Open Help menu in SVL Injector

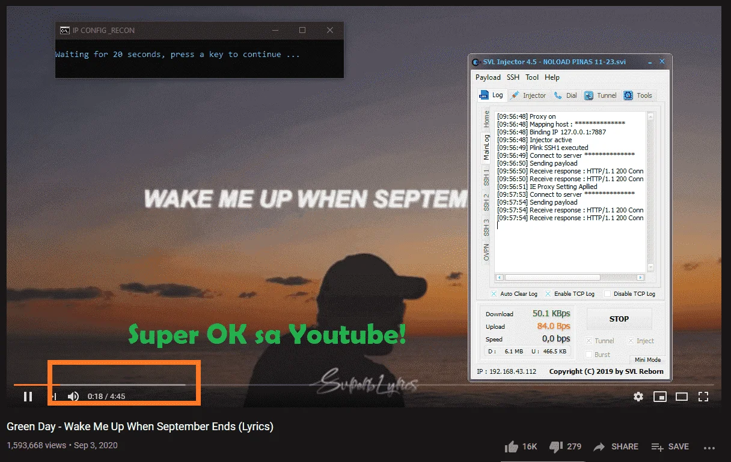[x=552, y=77]
